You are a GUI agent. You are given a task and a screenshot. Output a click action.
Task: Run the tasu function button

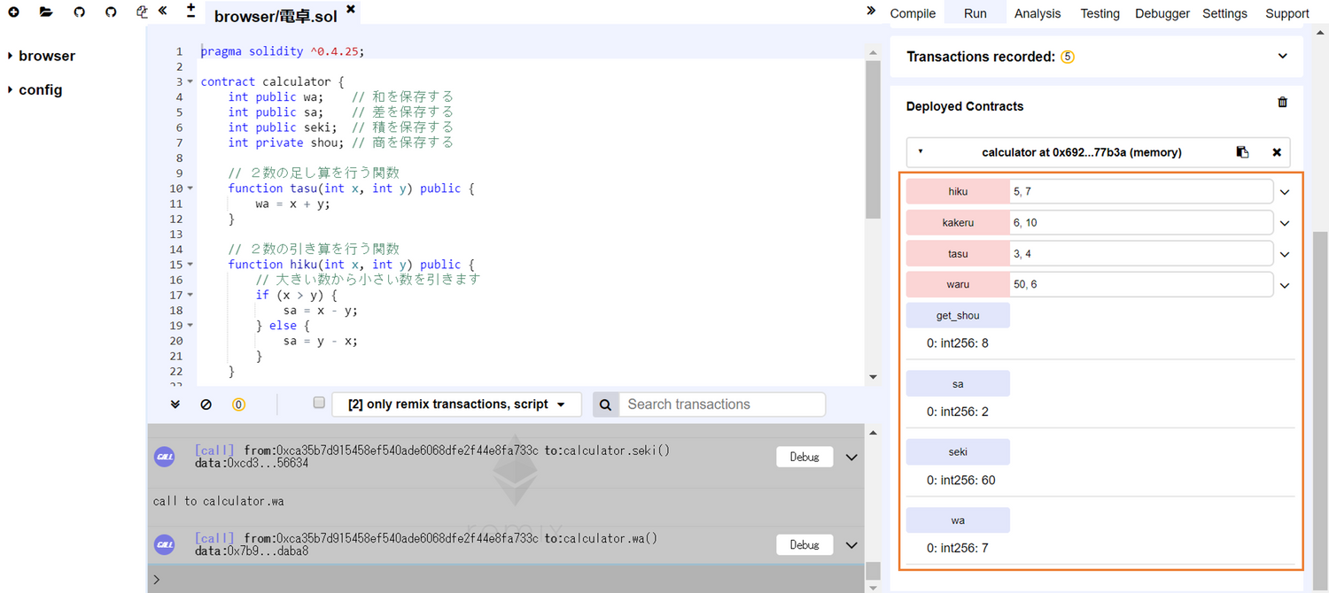958,254
